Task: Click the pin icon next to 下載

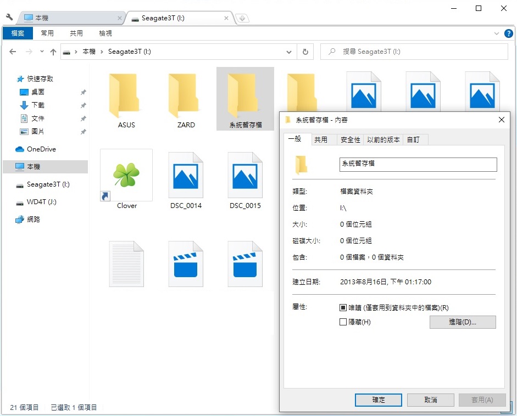Action: (84, 105)
